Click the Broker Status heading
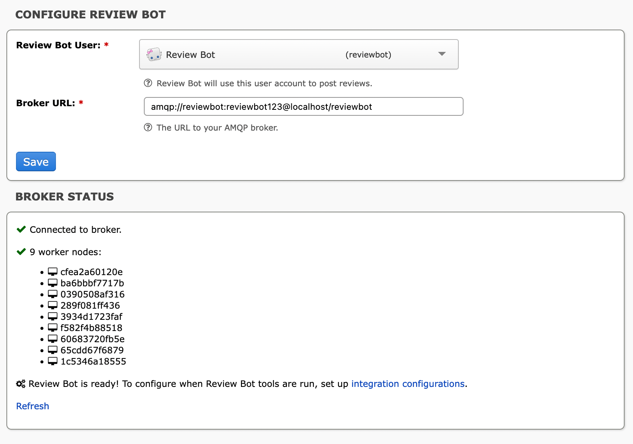Viewport: 633px width, 444px height. pos(65,196)
